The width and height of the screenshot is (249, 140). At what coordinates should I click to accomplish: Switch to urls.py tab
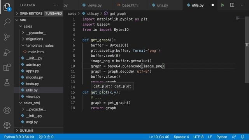(162, 5)
